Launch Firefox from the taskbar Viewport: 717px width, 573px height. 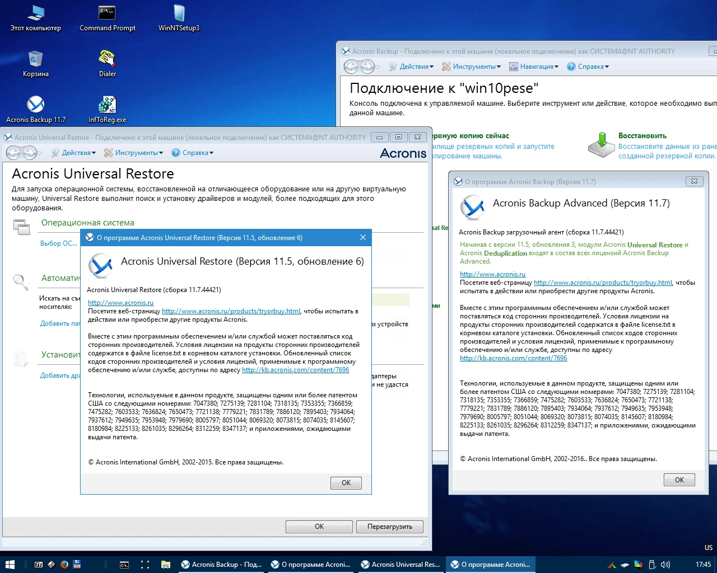click(64, 565)
